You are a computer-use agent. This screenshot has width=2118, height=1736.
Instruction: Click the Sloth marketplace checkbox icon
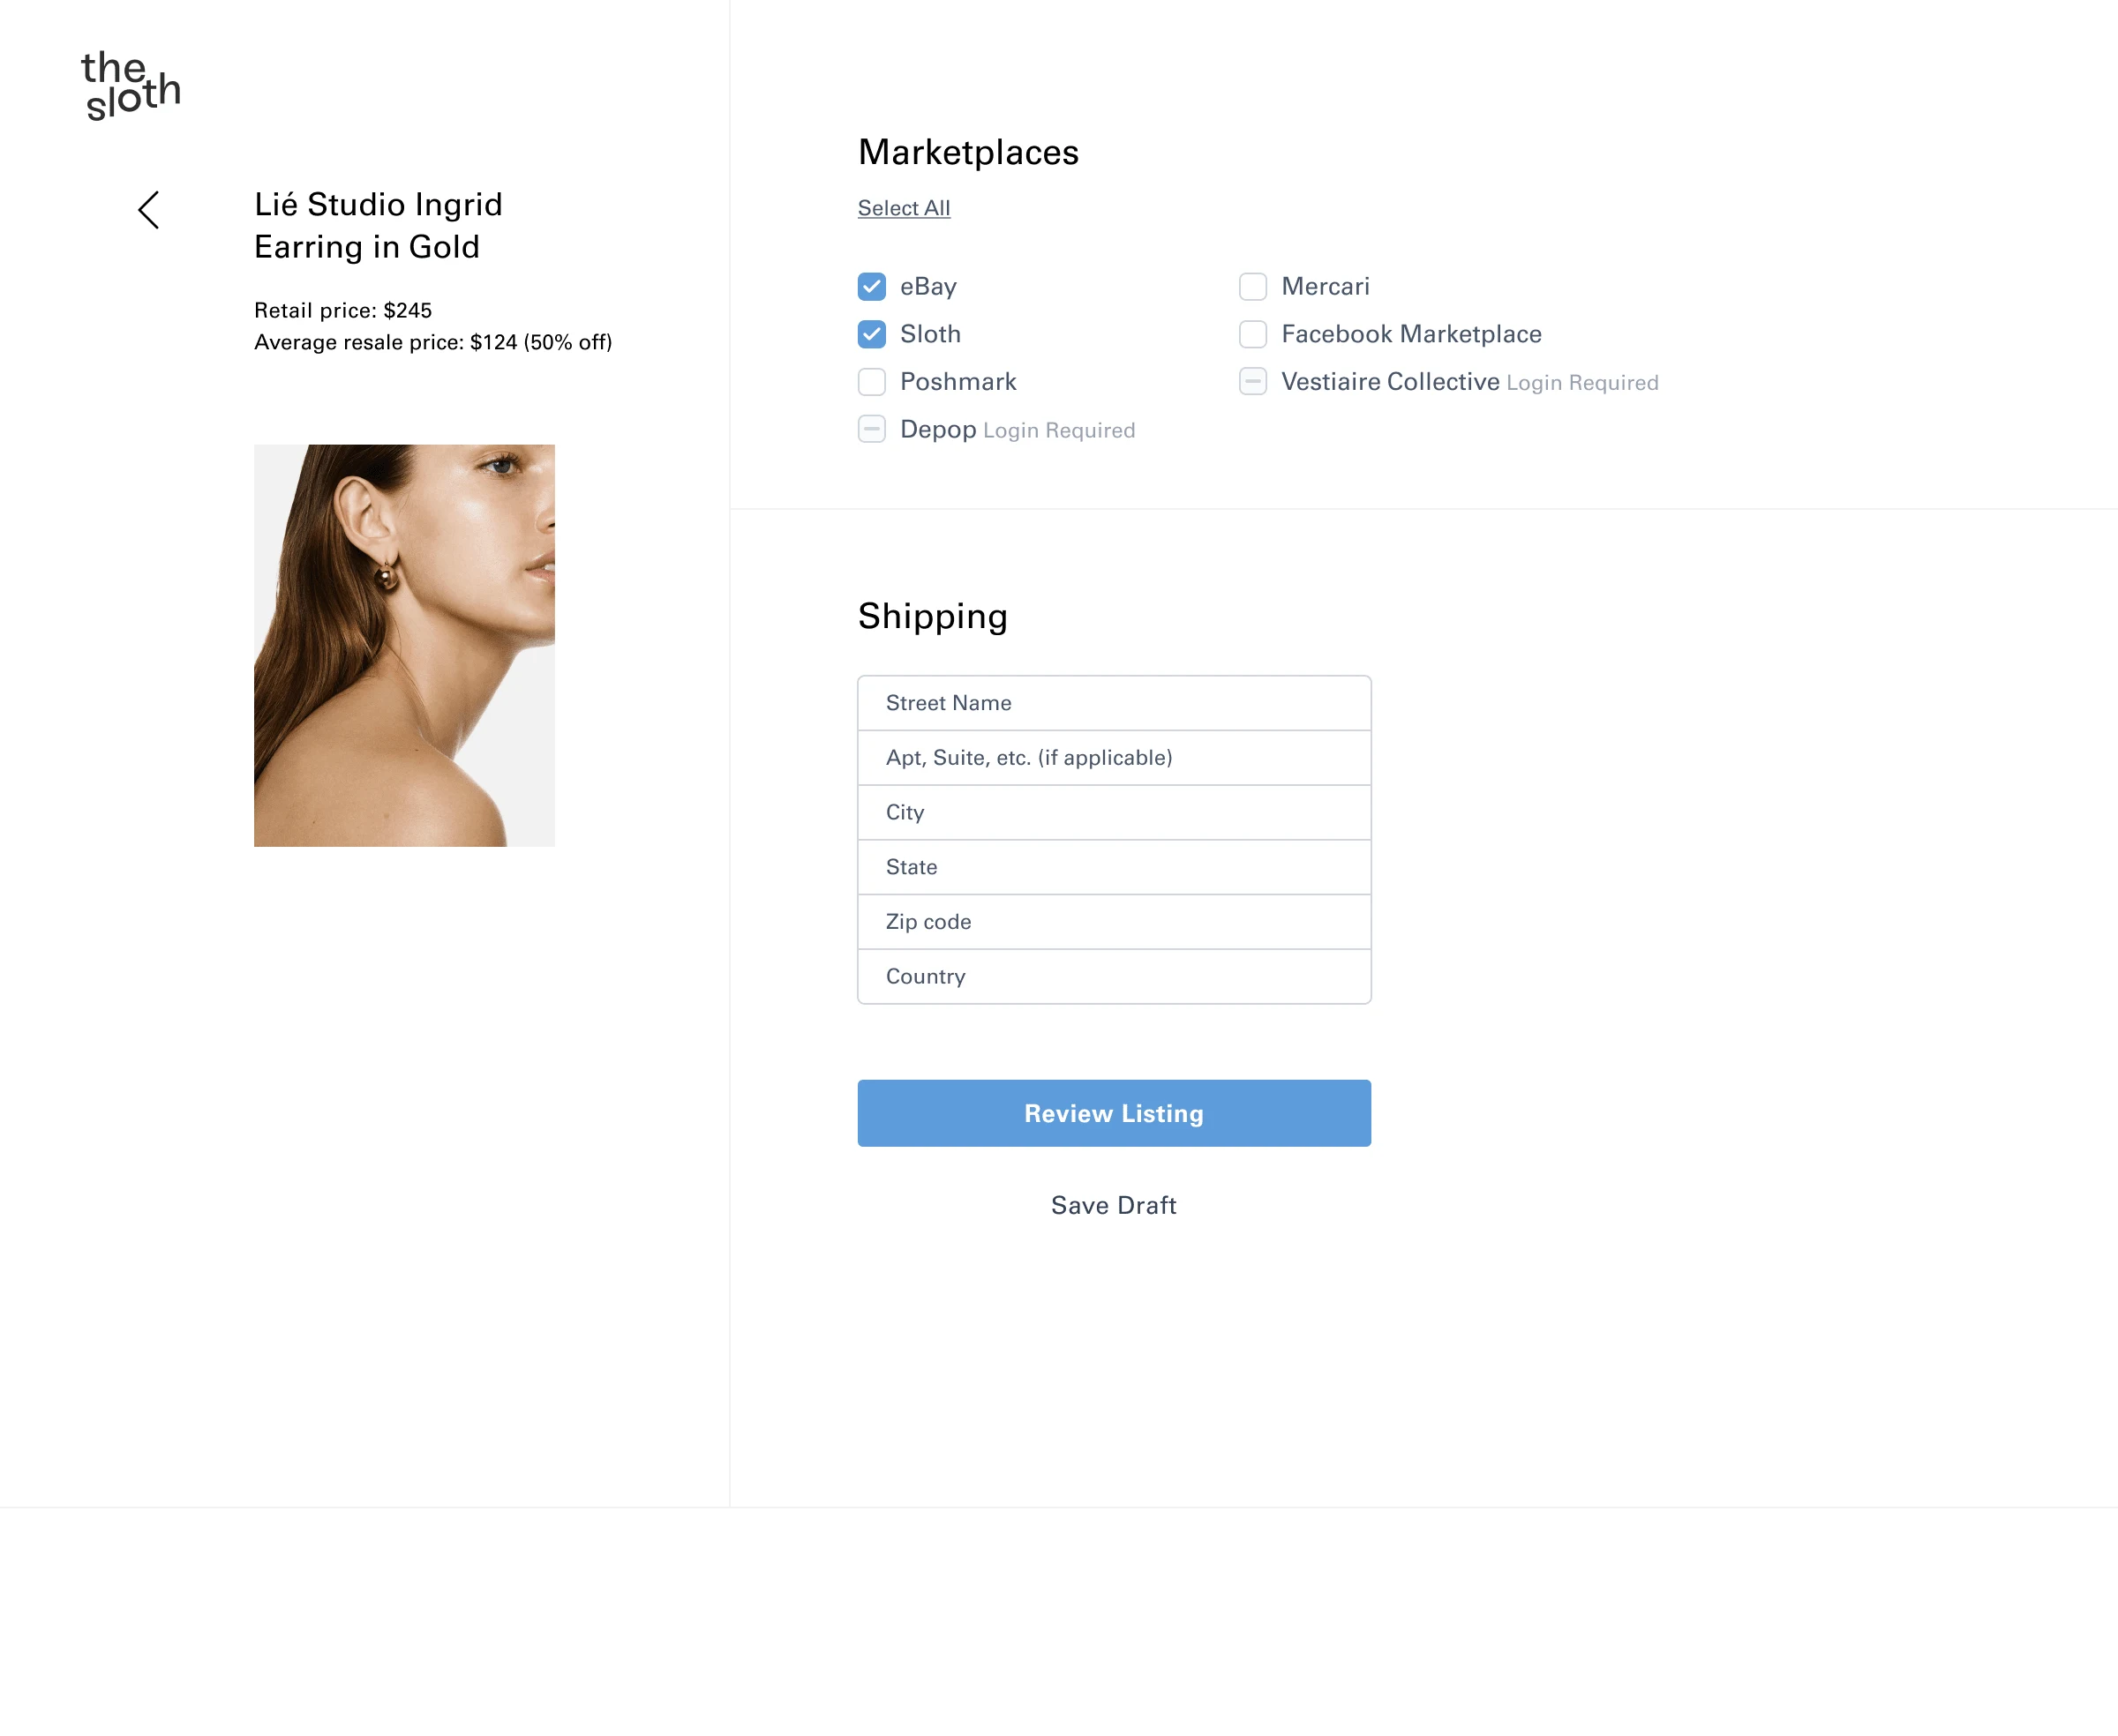871,333
